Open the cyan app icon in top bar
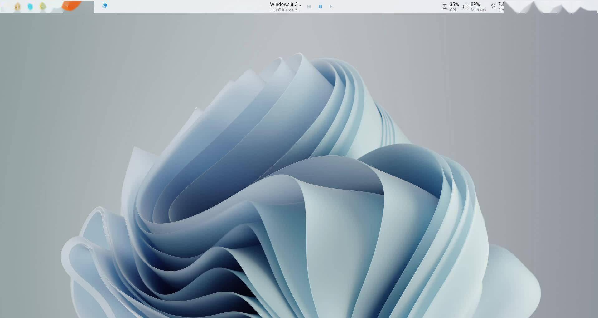Viewport: 598px width, 318px height. [x=30, y=7]
